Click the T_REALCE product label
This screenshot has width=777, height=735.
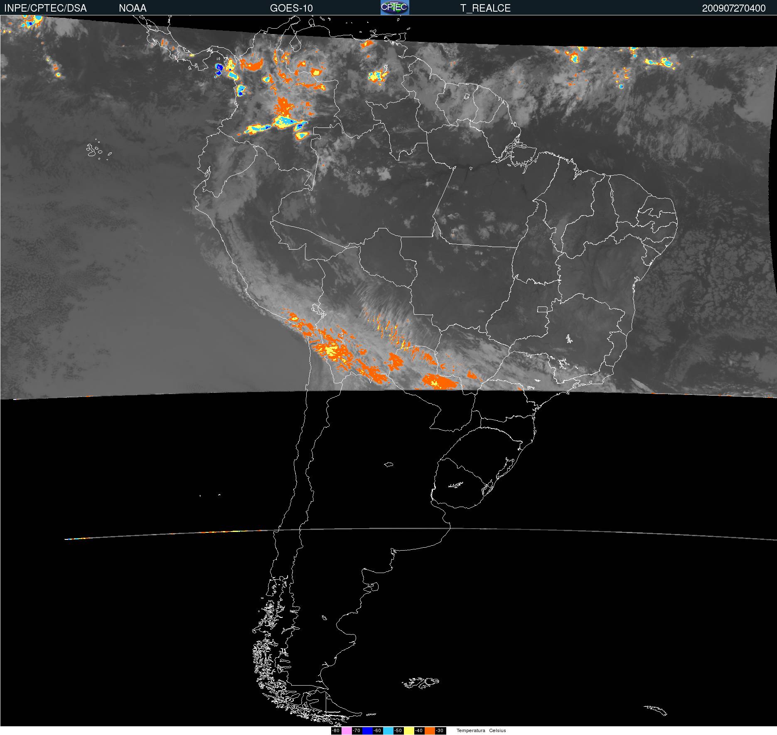(x=485, y=8)
